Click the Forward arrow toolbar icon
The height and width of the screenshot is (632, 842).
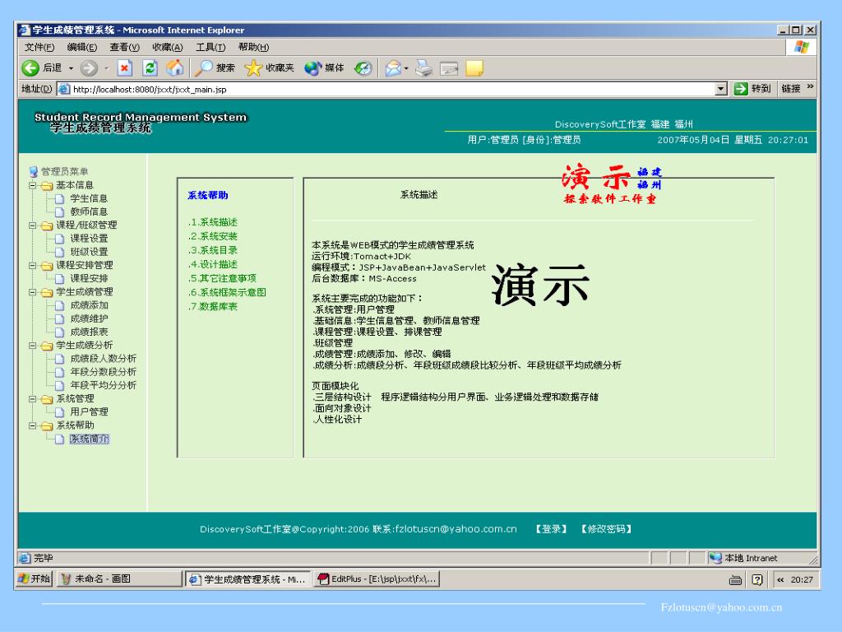pyautogui.click(x=89, y=67)
